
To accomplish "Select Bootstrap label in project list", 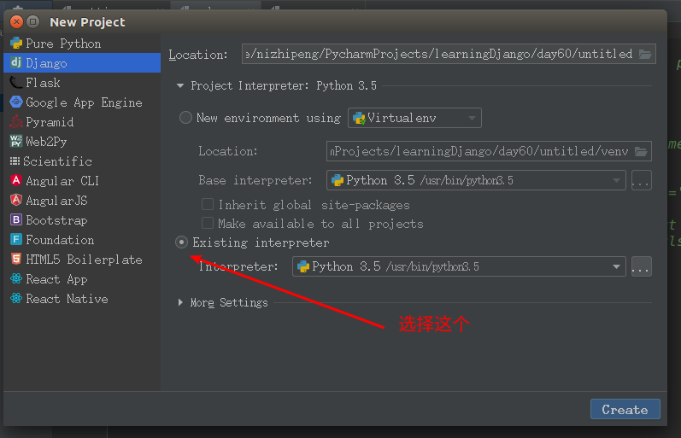I will pos(57,220).
